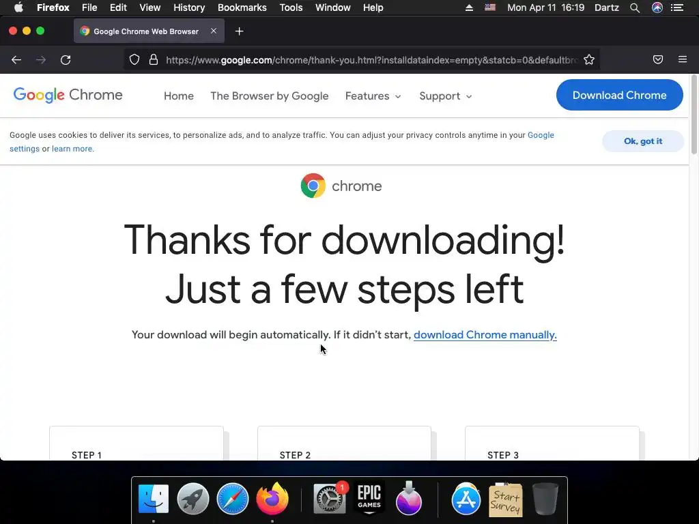Click the Siri icon in menu bar
Viewport: 699px width, 524px height.
click(657, 8)
